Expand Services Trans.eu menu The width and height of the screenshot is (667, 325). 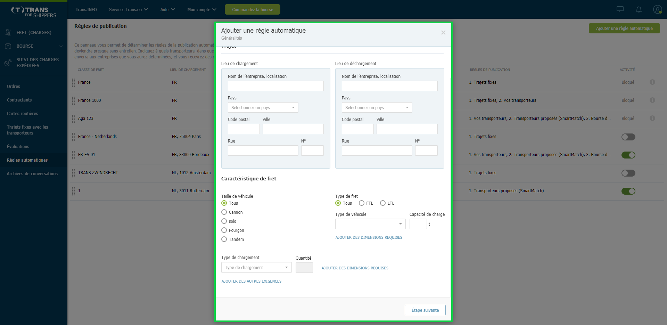point(128,9)
